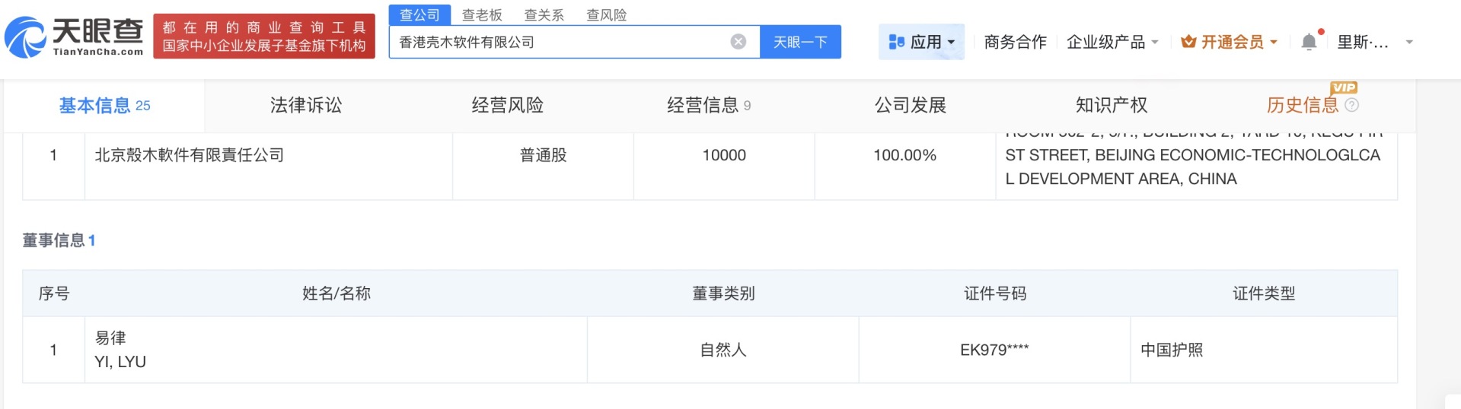Expand the 企业级产品 dropdown

tap(1155, 43)
